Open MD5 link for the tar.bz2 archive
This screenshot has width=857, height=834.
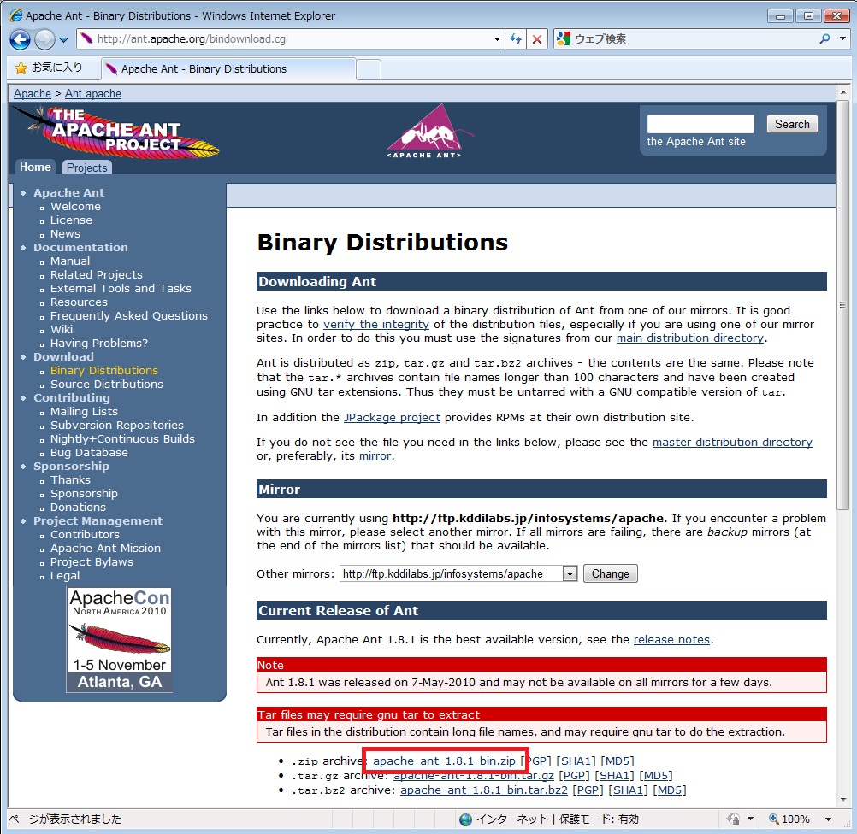[670, 790]
